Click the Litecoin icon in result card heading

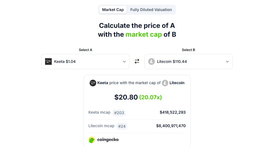pos(165,83)
